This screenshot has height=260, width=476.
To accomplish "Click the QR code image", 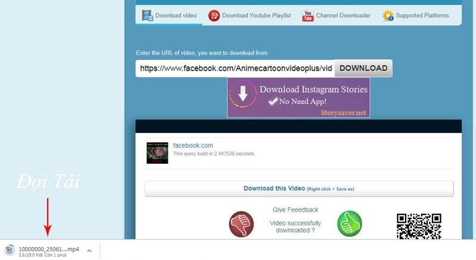I will [419, 226].
